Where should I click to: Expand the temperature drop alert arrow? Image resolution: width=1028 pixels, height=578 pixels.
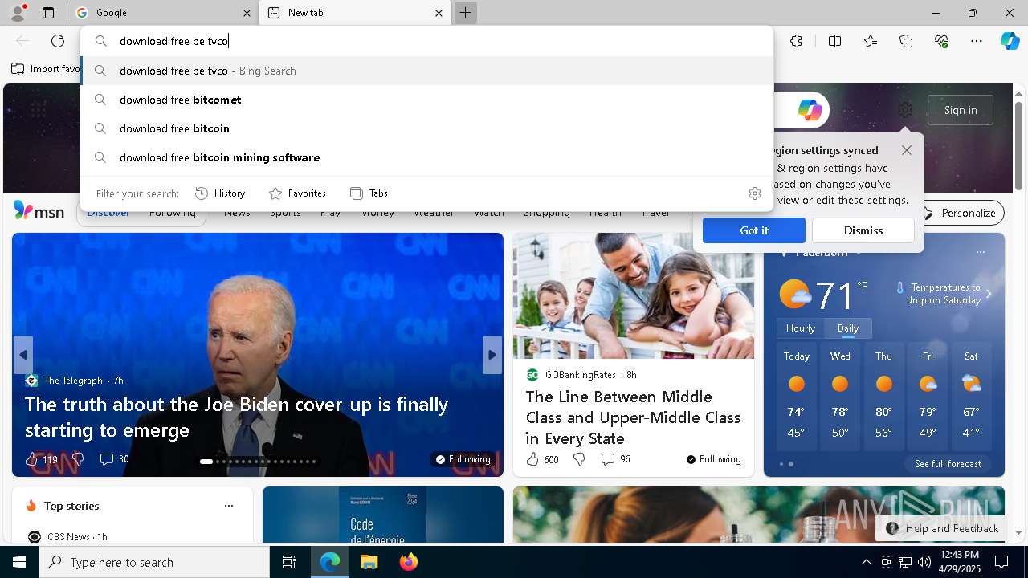(x=989, y=294)
